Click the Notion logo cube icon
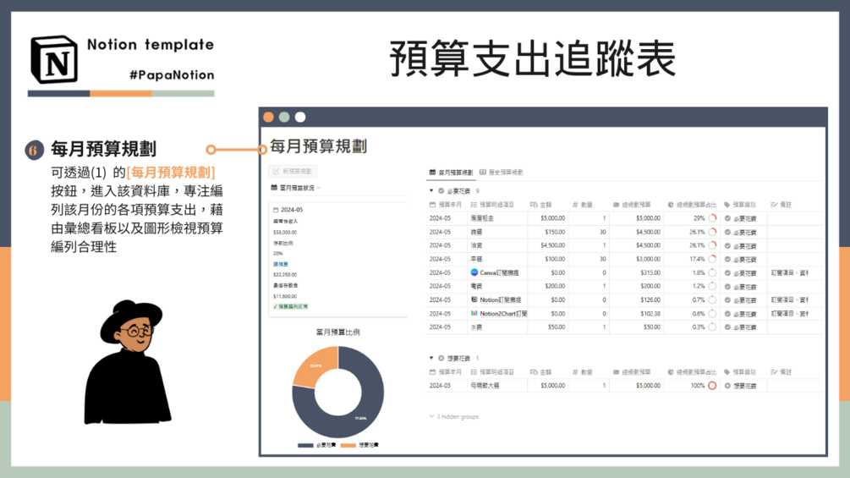 click(54, 59)
